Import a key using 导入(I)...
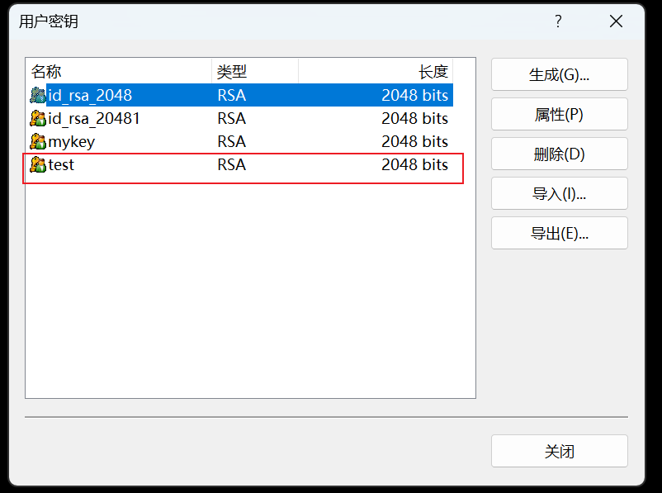662x493 pixels. [559, 193]
